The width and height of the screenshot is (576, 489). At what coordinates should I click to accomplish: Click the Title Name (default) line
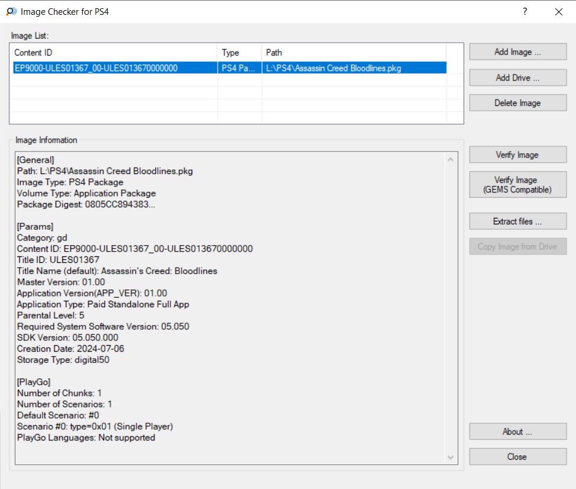coord(117,271)
